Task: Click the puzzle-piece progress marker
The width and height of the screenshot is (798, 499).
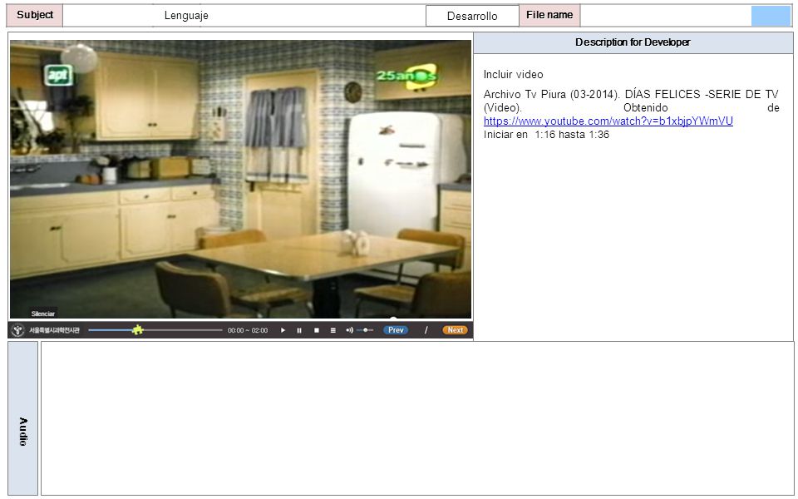Action: click(137, 330)
